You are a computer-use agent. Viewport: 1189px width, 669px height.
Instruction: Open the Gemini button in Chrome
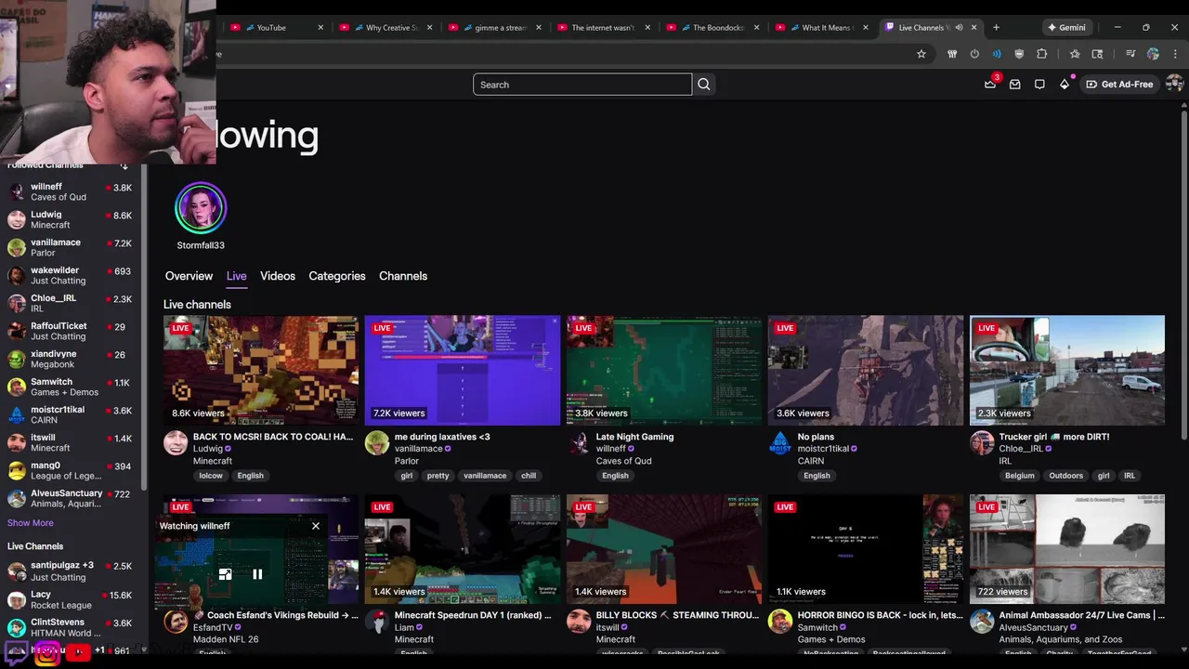(x=1066, y=28)
